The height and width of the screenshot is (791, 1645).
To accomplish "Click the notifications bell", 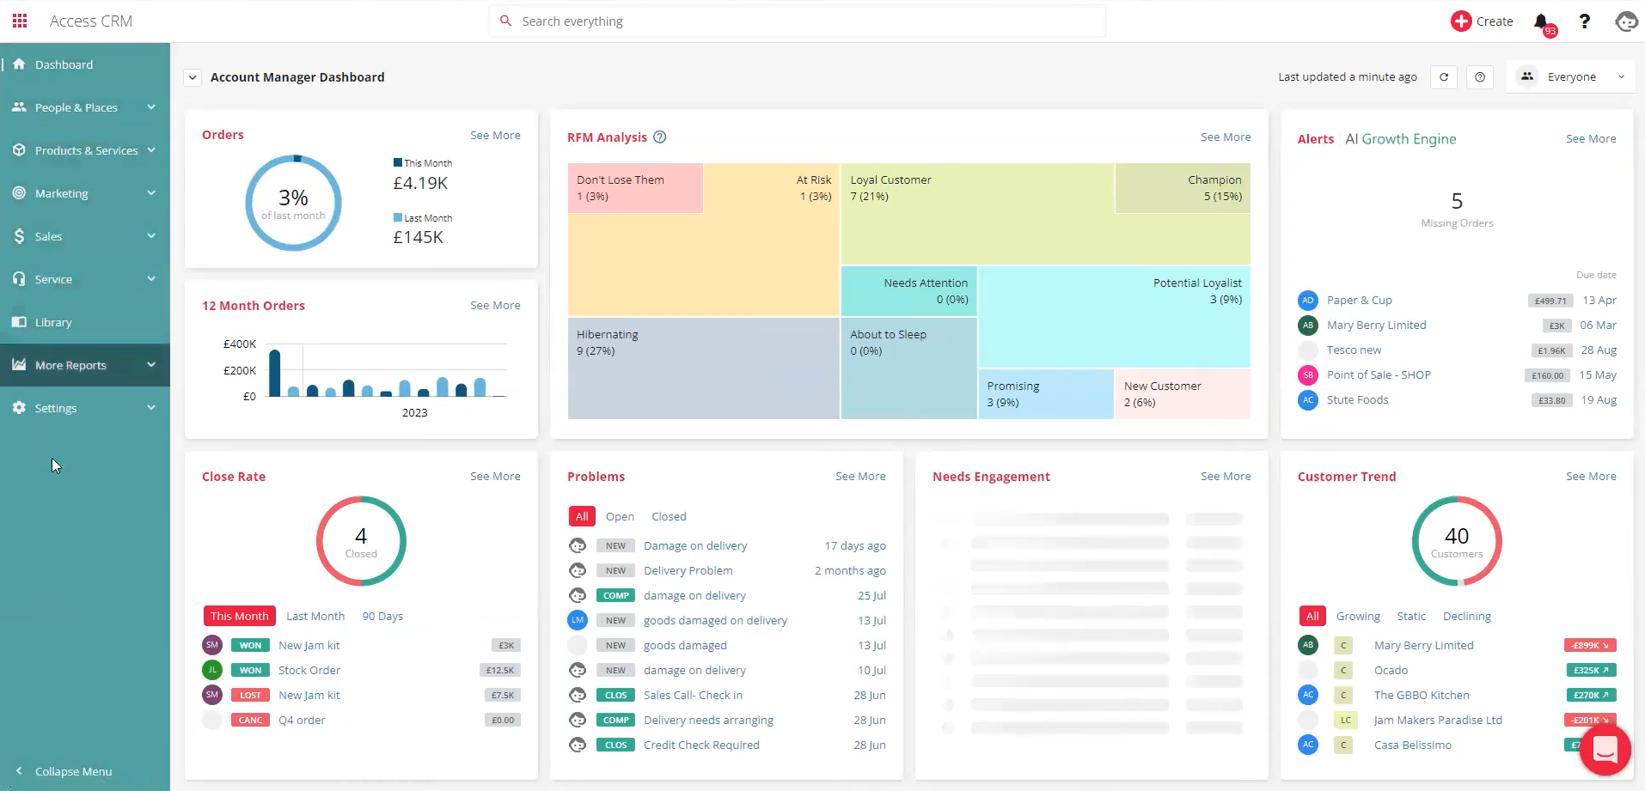I will click(1542, 21).
